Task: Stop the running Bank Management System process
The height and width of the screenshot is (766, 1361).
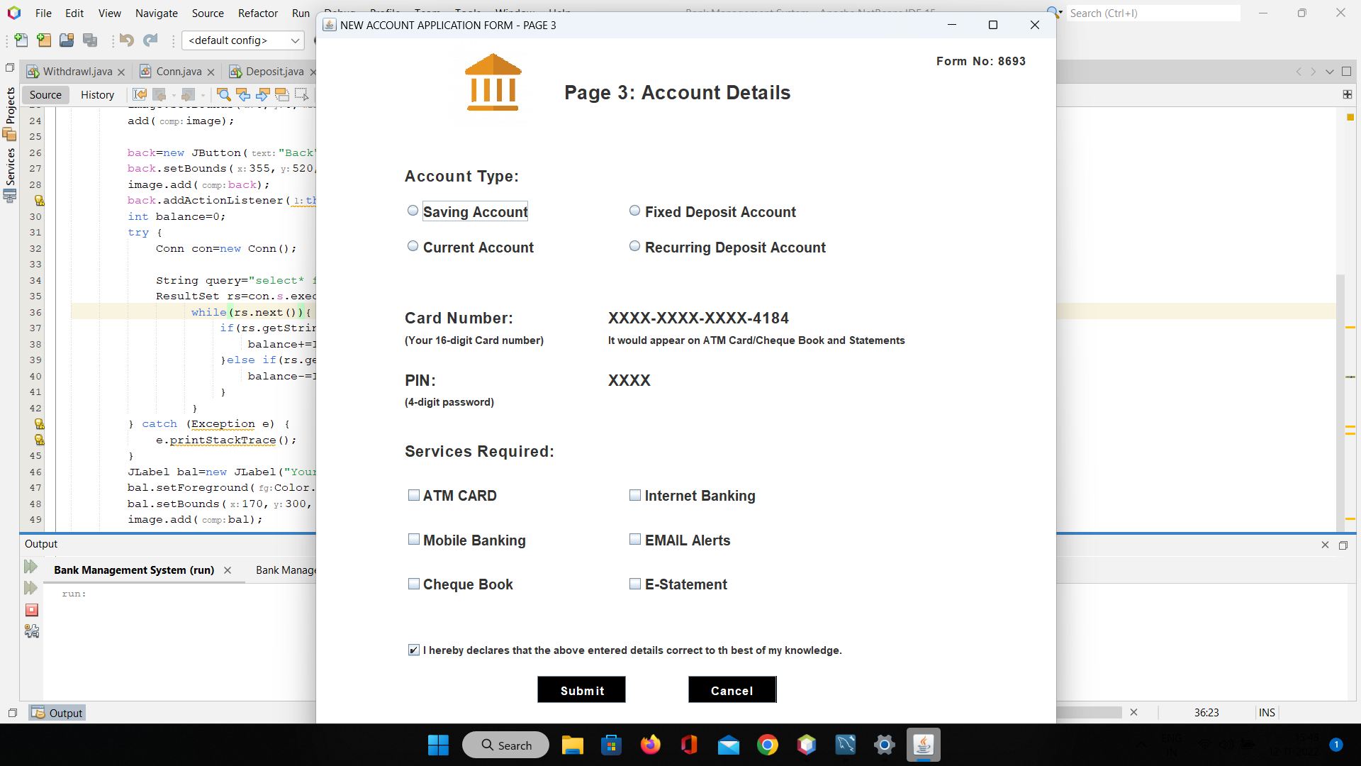Action: click(31, 610)
